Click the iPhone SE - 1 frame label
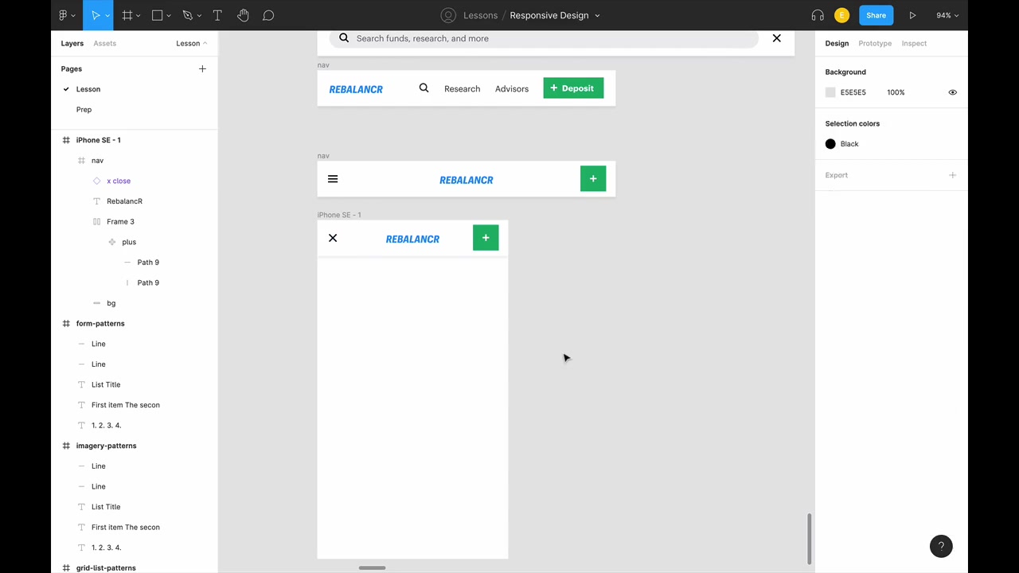 point(339,215)
